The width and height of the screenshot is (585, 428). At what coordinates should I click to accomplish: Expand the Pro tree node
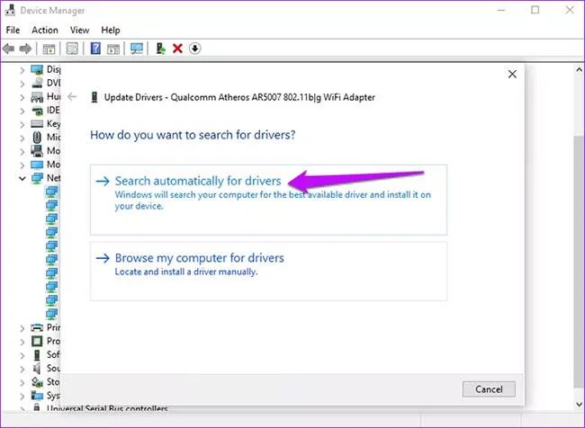[22, 342]
